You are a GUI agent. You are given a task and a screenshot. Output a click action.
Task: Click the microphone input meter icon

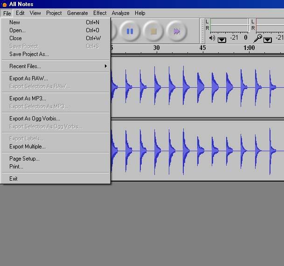click(x=257, y=38)
